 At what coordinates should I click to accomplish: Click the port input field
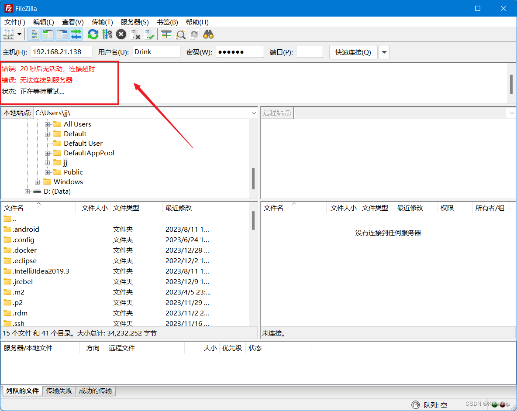[310, 52]
